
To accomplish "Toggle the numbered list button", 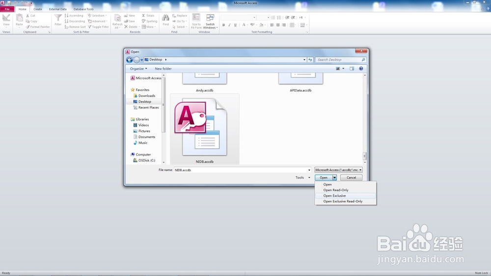I will (x=279, y=18).
